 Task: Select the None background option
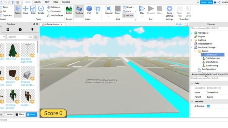click(31, 114)
